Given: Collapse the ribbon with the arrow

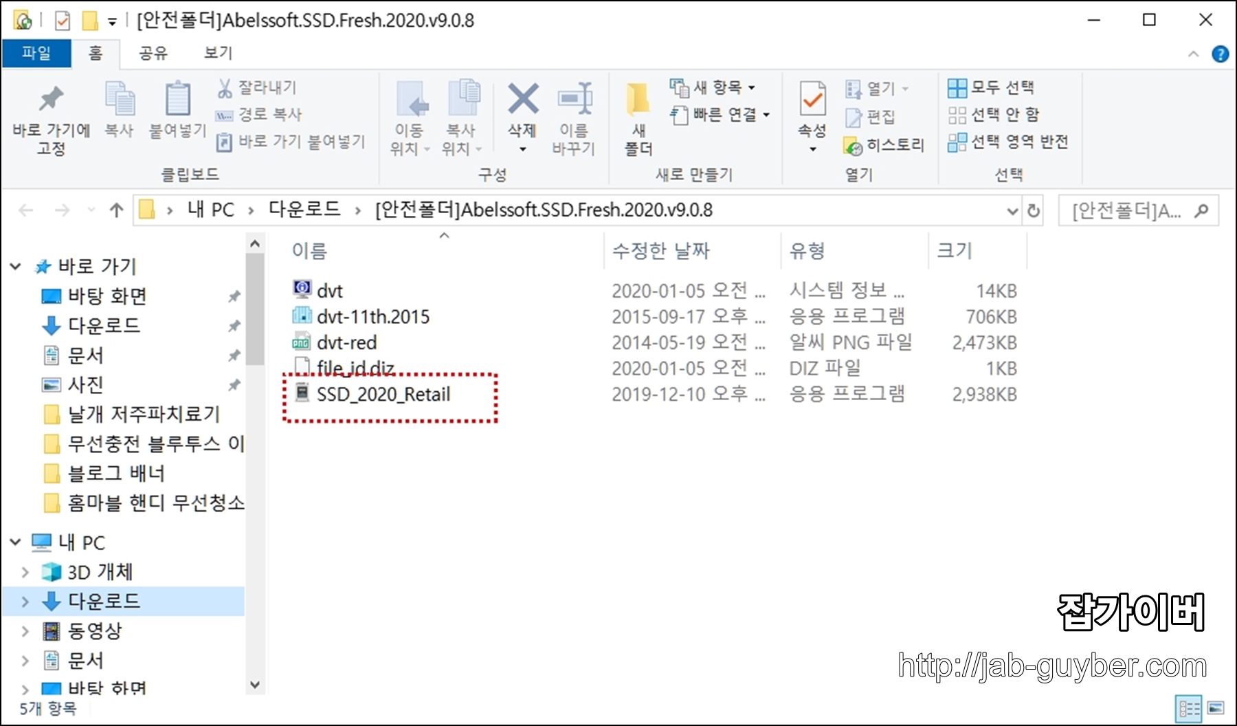Looking at the screenshot, I should click(x=1193, y=54).
